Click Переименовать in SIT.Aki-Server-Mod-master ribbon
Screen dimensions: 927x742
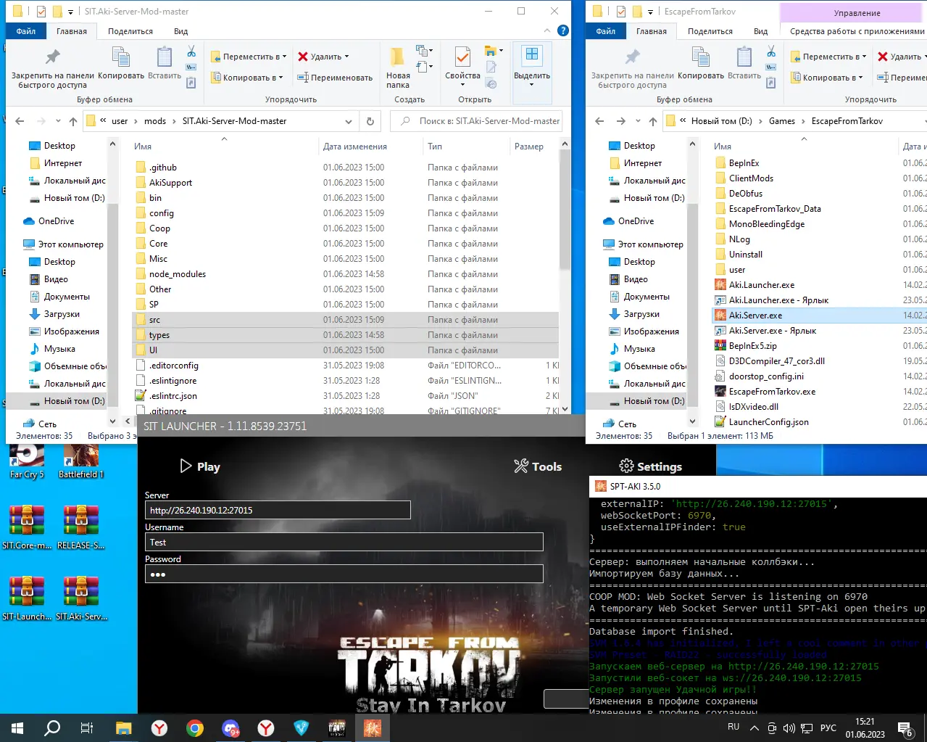pyautogui.click(x=335, y=78)
